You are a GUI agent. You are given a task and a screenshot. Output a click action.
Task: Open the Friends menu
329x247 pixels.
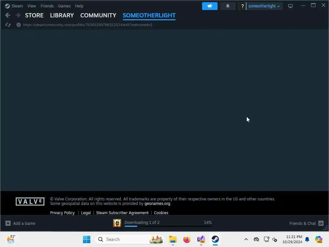click(x=47, y=6)
